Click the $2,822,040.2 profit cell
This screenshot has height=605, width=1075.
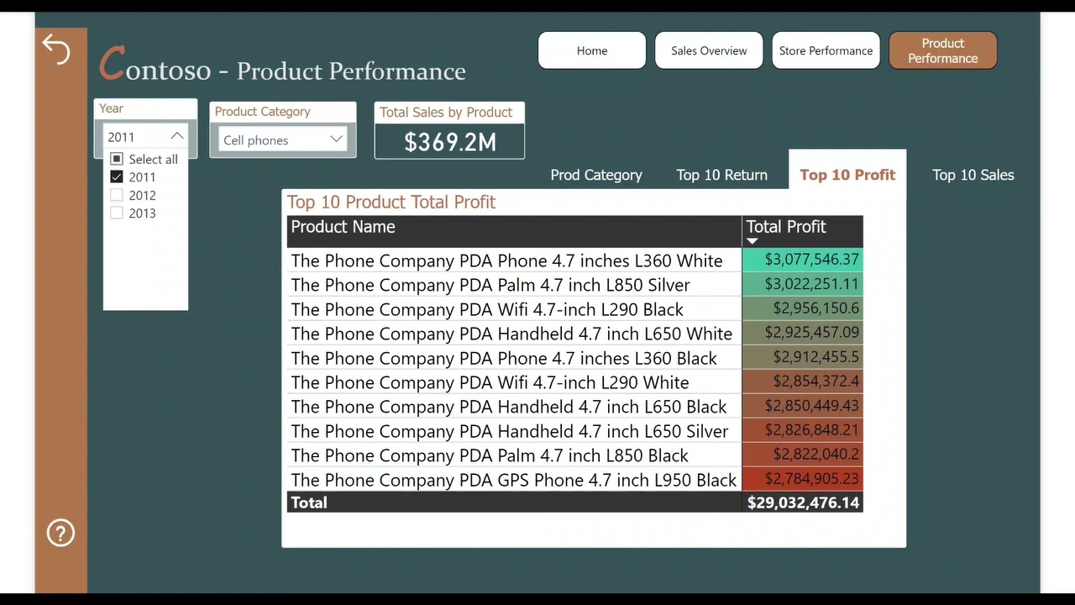[x=802, y=455]
